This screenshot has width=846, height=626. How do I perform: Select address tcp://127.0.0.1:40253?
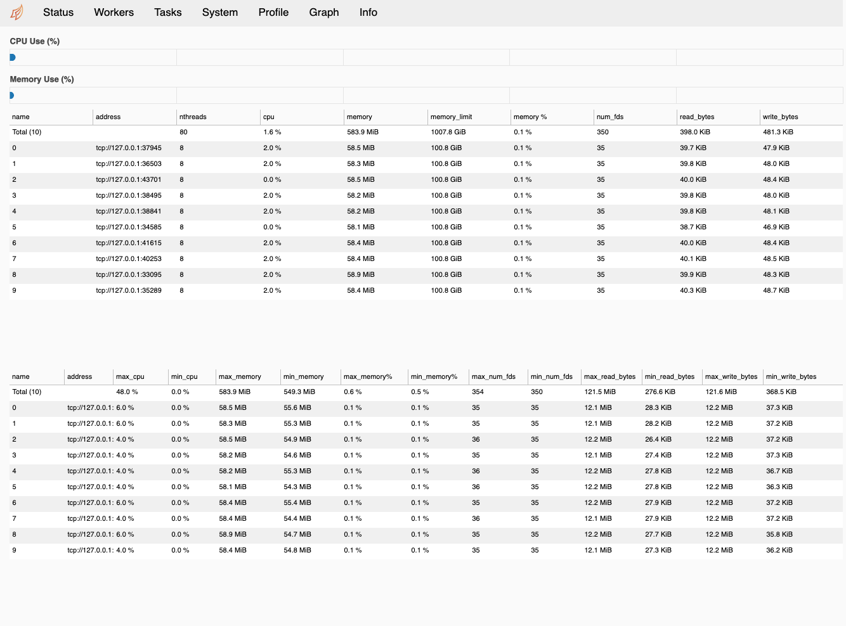[x=129, y=259]
